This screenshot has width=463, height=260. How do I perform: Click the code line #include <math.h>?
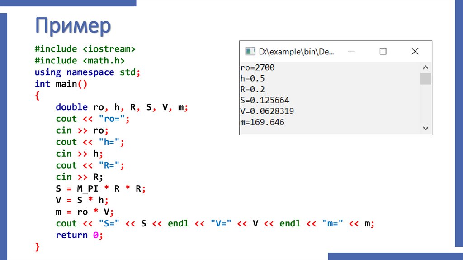coord(80,61)
